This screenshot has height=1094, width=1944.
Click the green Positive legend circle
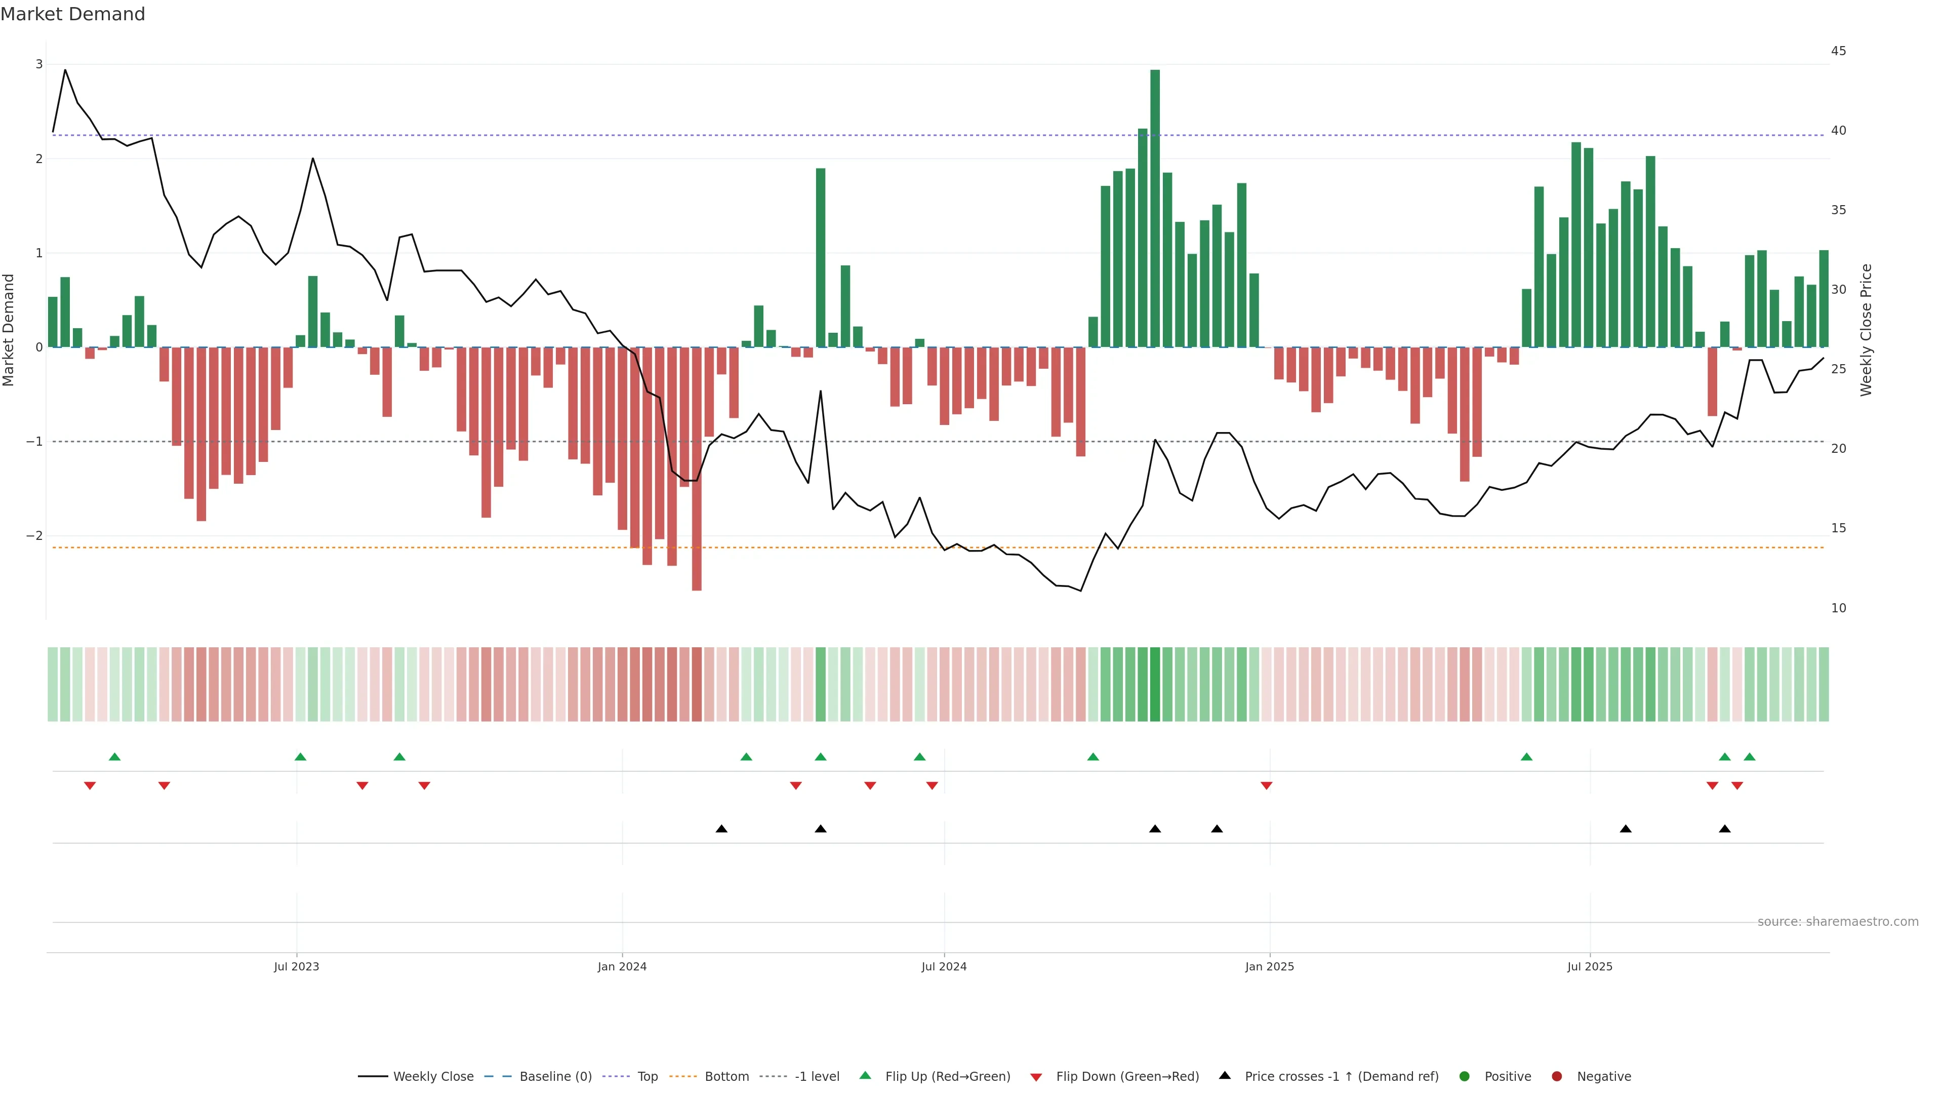[1464, 1076]
